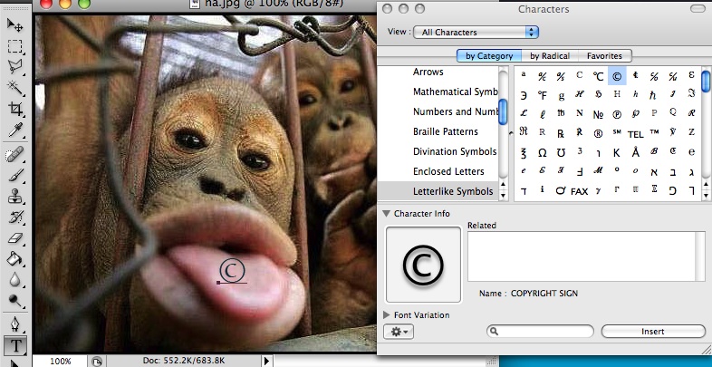Select the Clone Stamp tool
Screen dimensions: 712x367
tap(15, 196)
